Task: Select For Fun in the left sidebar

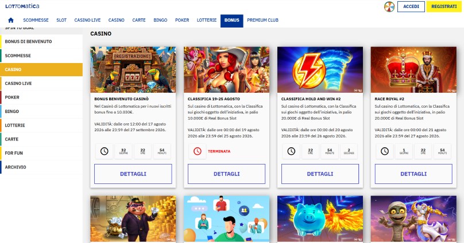Action: [x=41, y=153]
